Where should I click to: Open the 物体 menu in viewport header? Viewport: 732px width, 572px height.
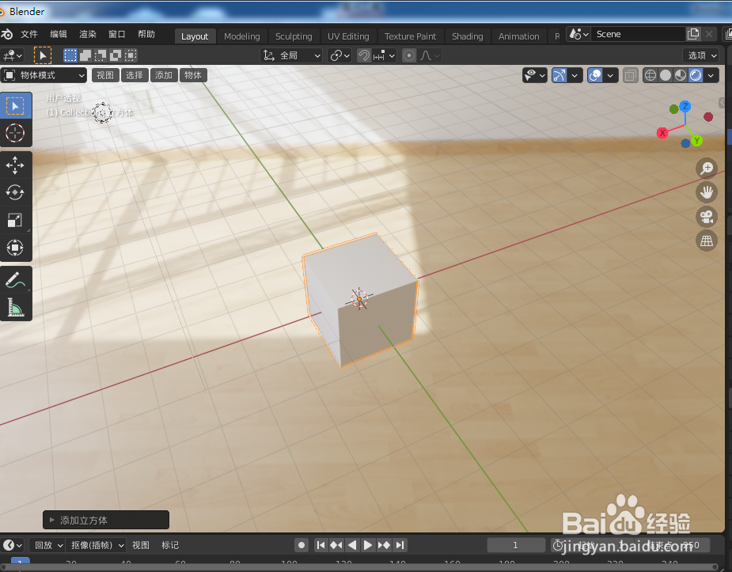tap(193, 75)
